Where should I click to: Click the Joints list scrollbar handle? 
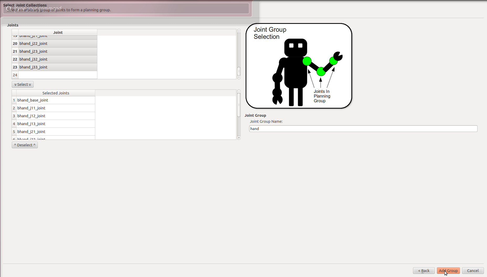click(239, 71)
